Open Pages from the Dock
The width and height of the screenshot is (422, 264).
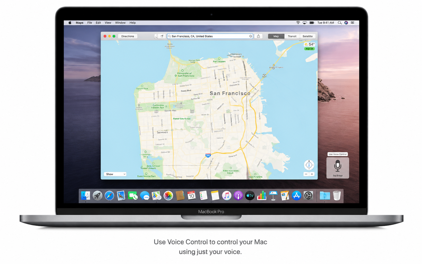(x=285, y=196)
